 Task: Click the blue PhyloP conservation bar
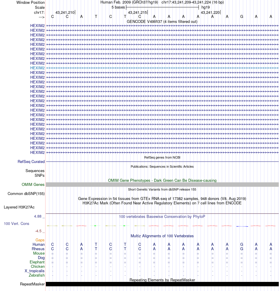[x=242, y=226]
